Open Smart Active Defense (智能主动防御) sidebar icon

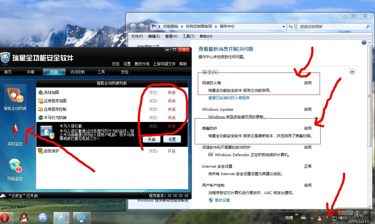pyautogui.click(x=15, y=95)
